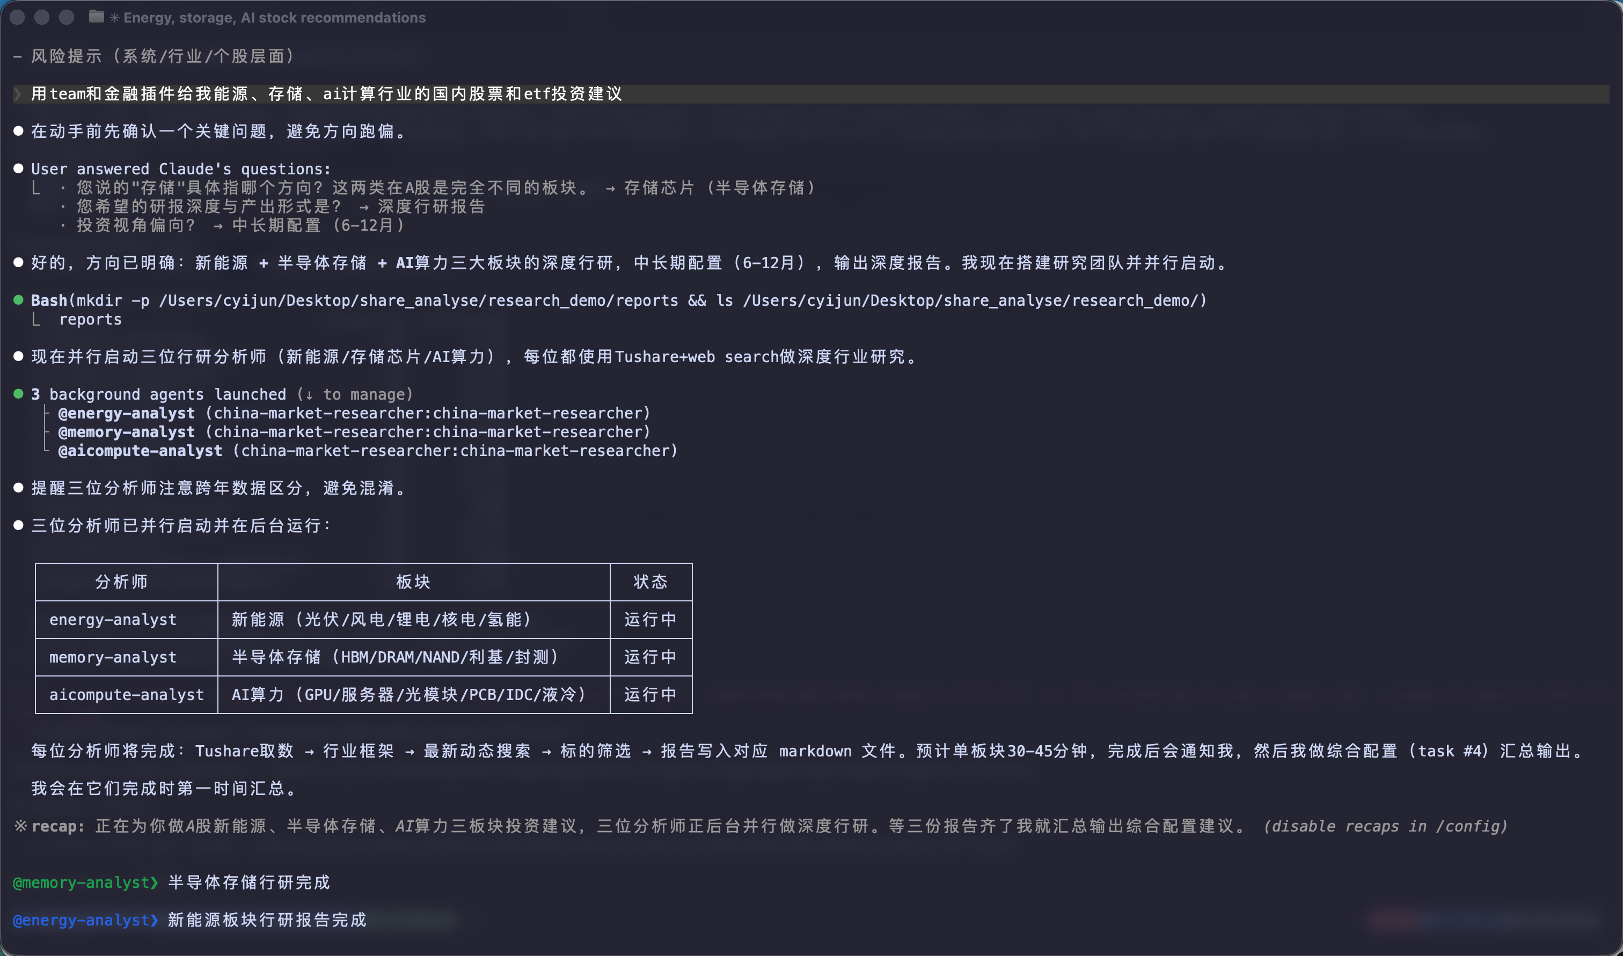Image resolution: width=1623 pixels, height=956 pixels.
Task: Click the window title 'Energy, storage, AI stock recommendations'
Action: click(274, 17)
